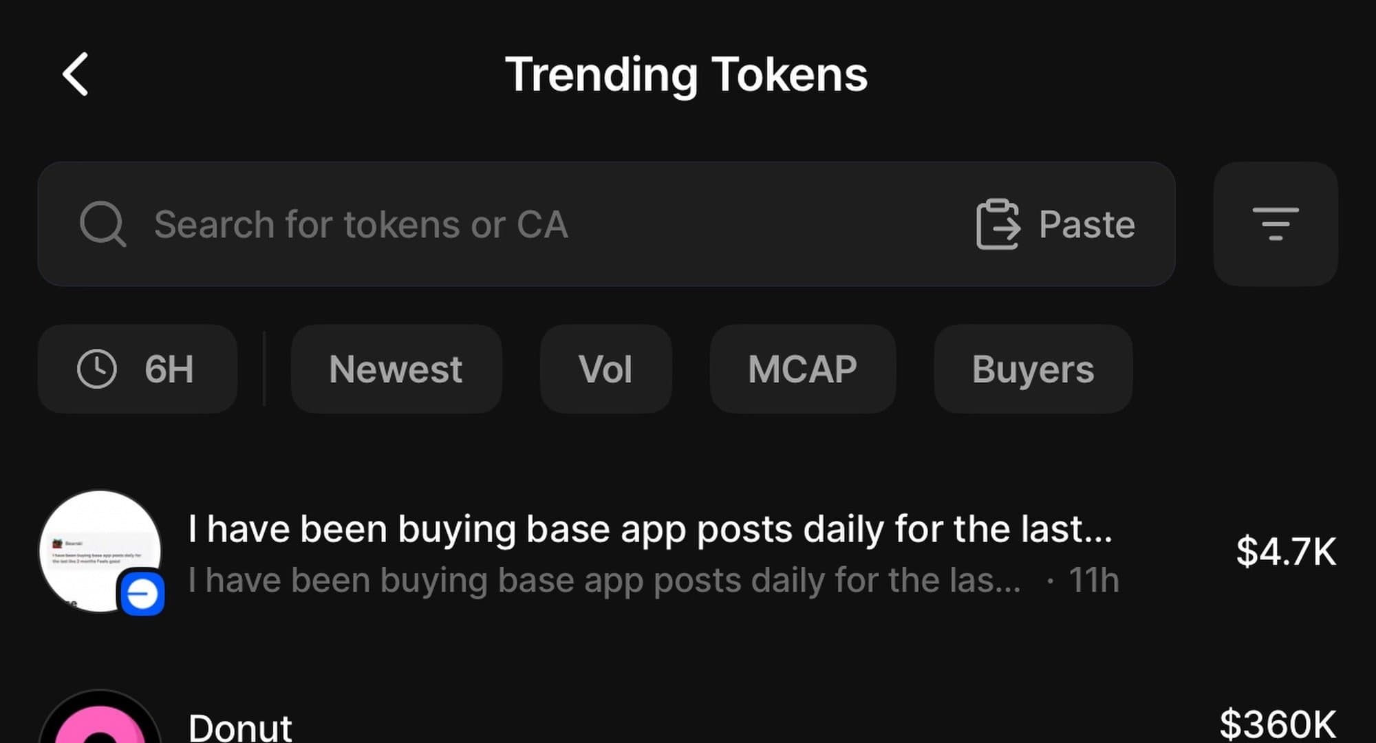
Task: Click the $360K Donut market cap
Action: 1277,724
